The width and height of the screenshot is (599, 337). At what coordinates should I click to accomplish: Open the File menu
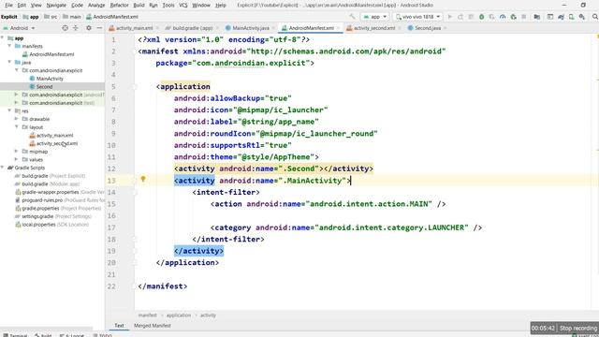[x=8, y=5]
